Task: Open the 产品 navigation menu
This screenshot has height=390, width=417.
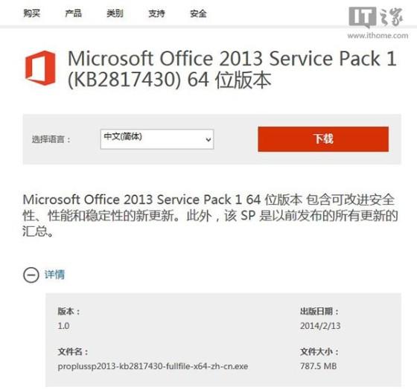Action: (74, 13)
